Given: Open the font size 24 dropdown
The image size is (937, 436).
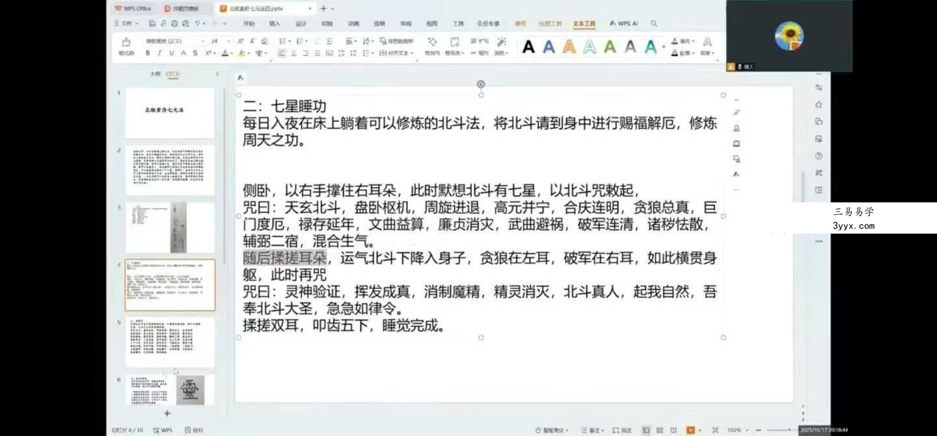Looking at the screenshot, I should coord(228,41).
